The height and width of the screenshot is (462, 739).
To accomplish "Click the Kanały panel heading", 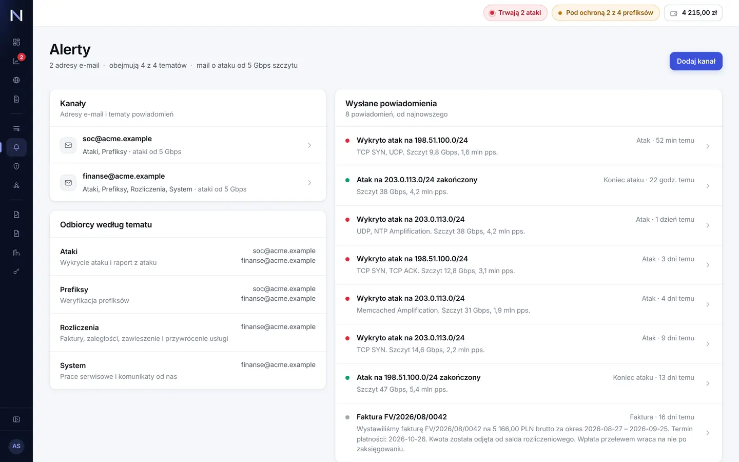I will [x=73, y=104].
